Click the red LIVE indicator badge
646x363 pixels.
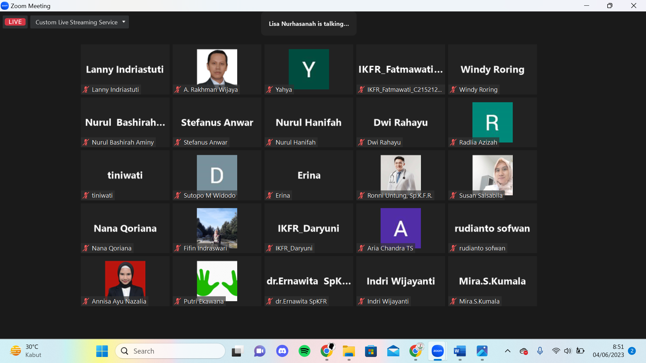tap(15, 22)
